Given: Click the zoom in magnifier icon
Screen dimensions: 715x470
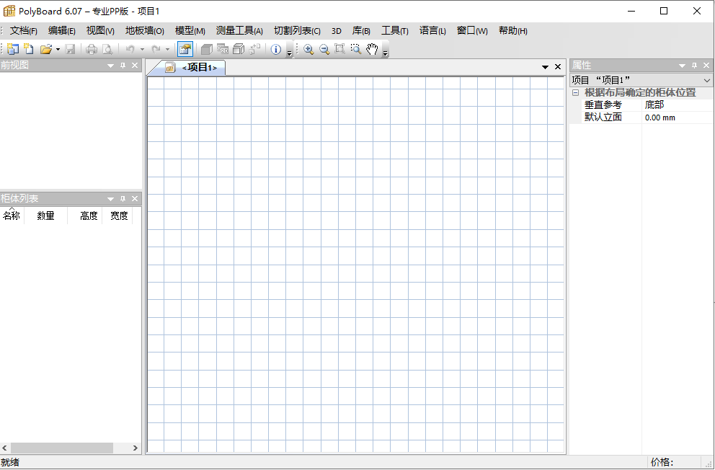Looking at the screenshot, I should pyautogui.click(x=308, y=49).
